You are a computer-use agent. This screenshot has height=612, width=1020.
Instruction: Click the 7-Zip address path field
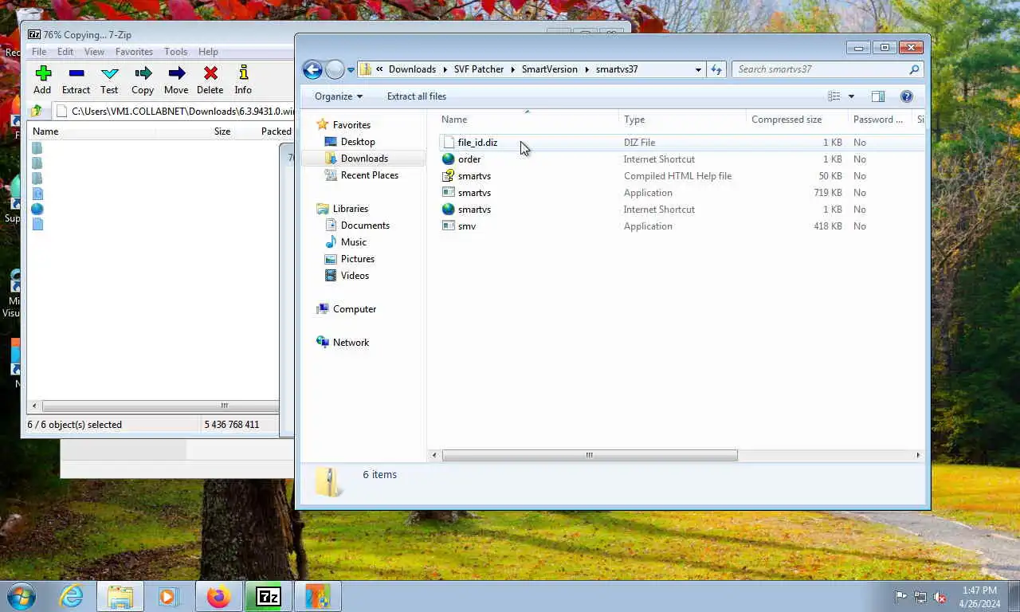click(174, 111)
